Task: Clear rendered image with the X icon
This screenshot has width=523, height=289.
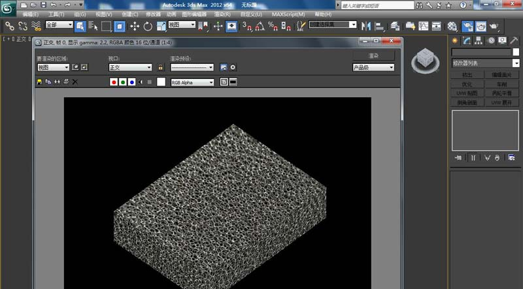Action: click(x=75, y=82)
